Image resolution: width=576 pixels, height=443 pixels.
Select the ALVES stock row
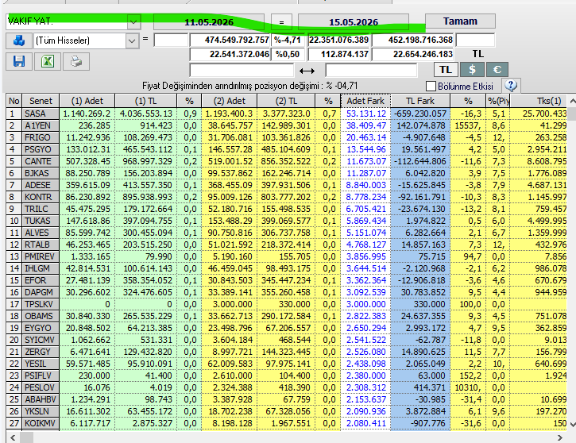(287, 233)
